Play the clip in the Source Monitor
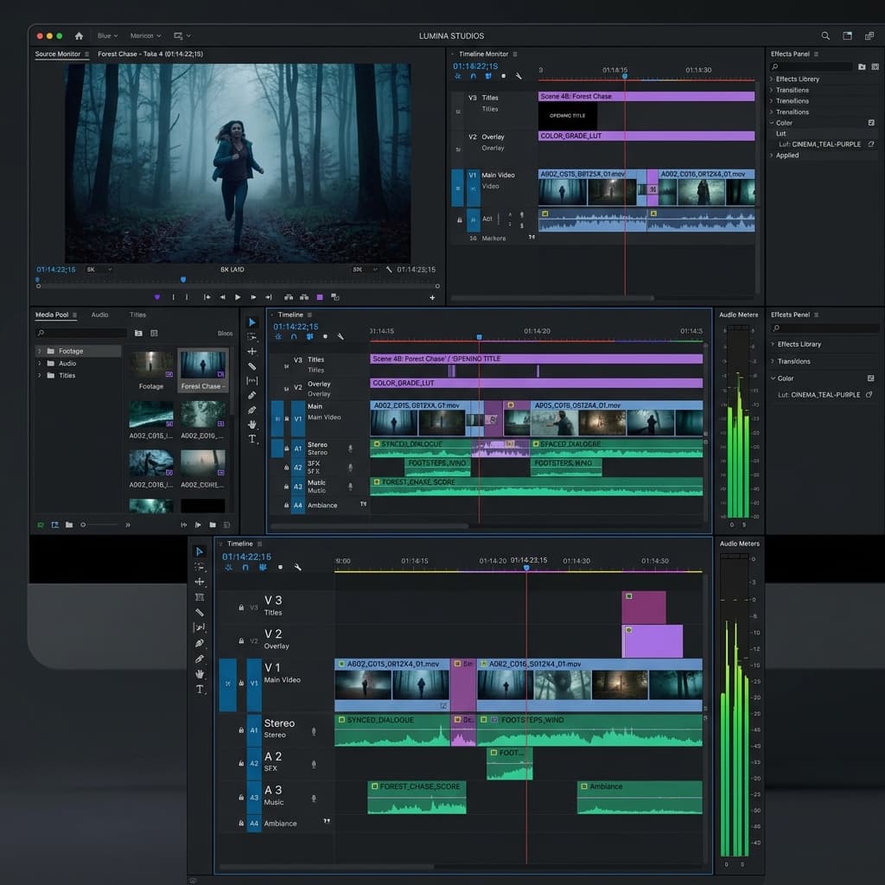 pyautogui.click(x=238, y=297)
